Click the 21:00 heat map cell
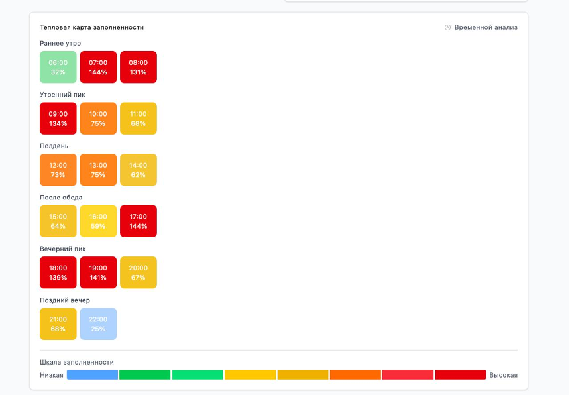This screenshot has height=395, width=570. point(58,324)
